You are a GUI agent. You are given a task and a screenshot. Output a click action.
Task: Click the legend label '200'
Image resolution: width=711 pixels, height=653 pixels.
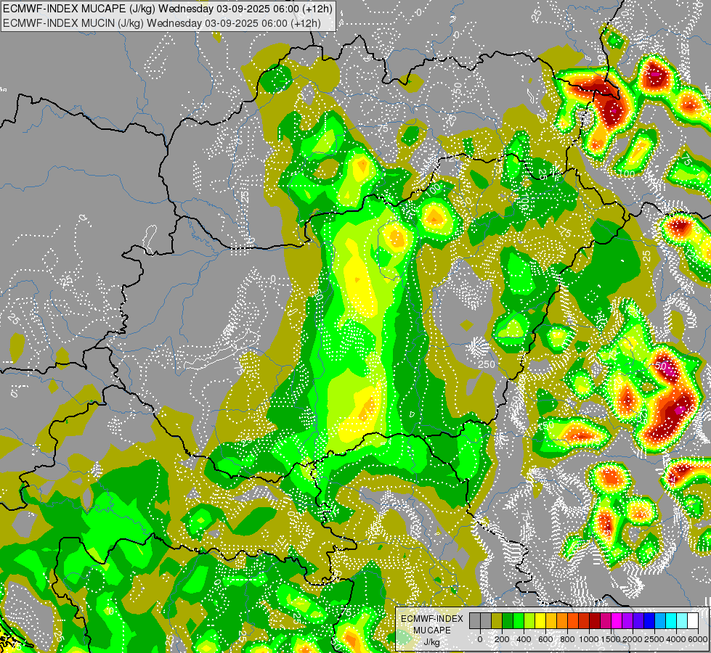(502, 639)
